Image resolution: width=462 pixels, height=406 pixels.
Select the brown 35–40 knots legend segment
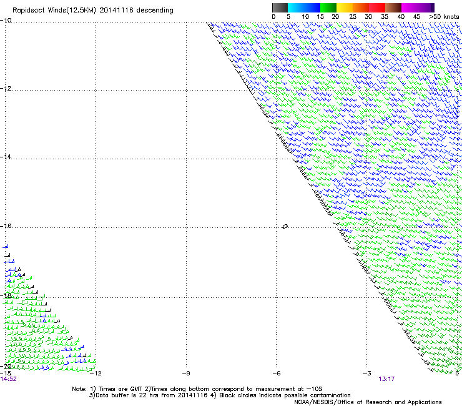393,7
